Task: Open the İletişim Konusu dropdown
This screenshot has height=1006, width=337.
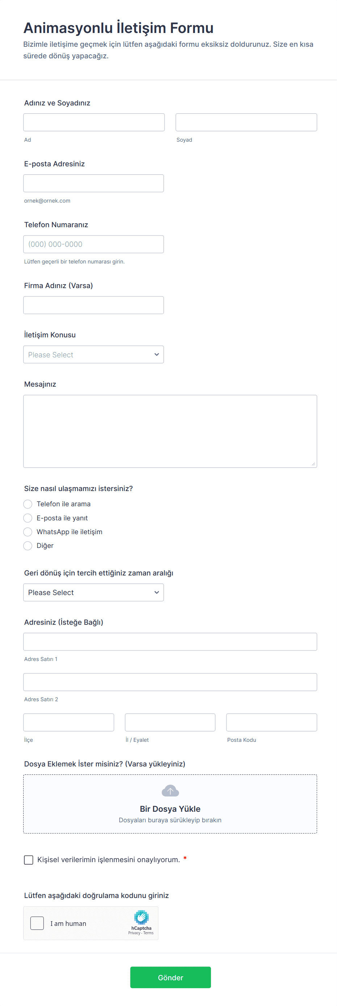Action: [93, 354]
